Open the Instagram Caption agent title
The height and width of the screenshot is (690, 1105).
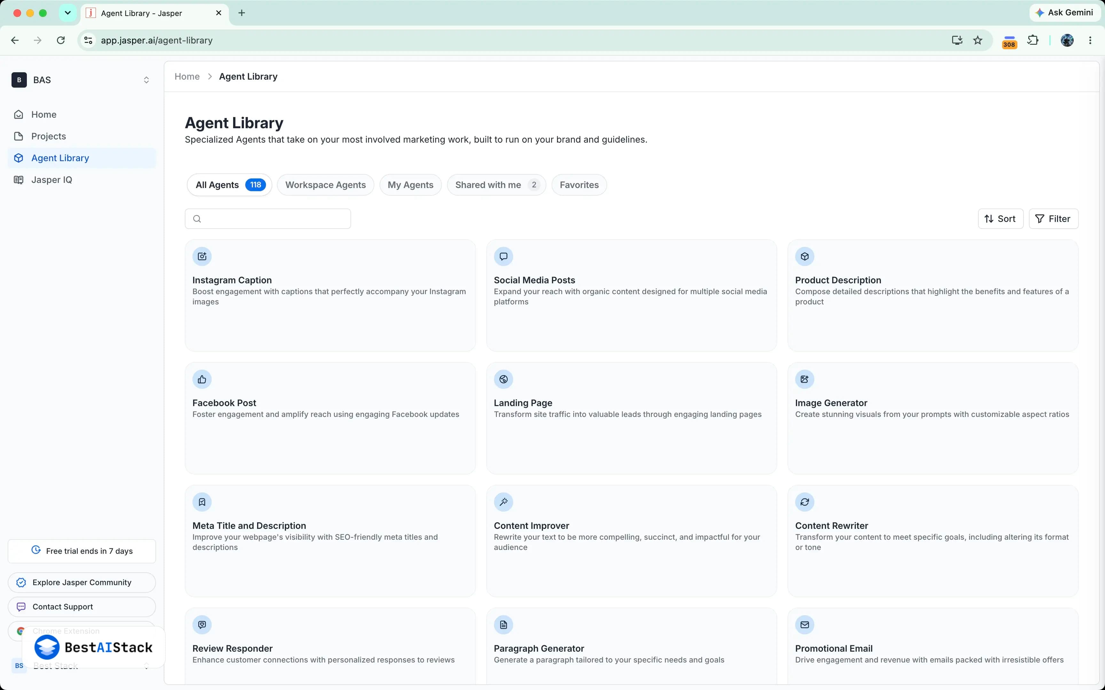click(232, 280)
